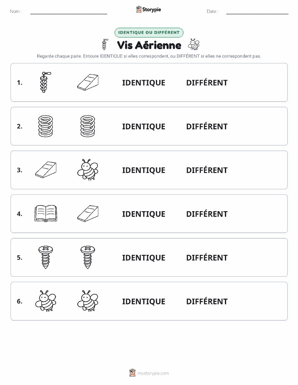Click the bee icon beside the title
The width and height of the screenshot is (298, 385).
tap(194, 45)
